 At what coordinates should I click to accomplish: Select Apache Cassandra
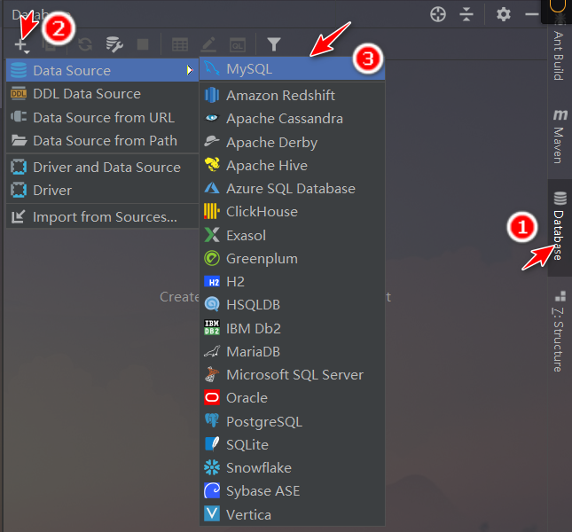tap(292, 119)
